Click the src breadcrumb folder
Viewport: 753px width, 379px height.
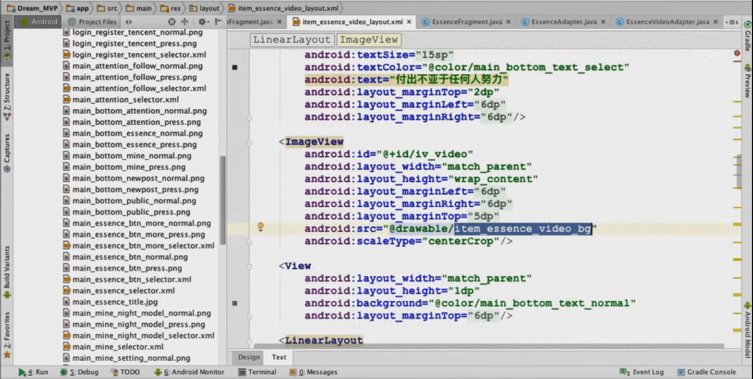tap(107, 8)
